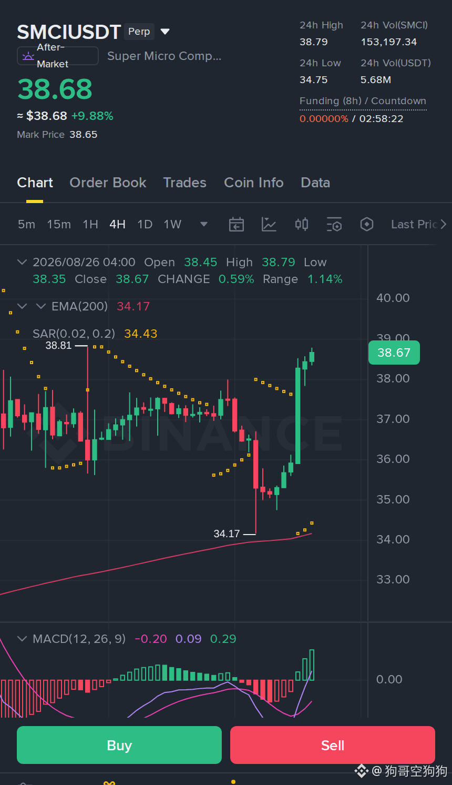The width and height of the screenshot is (452, 785).
Task: Open the go-to-date calendar icon
Action: [237, 225]
